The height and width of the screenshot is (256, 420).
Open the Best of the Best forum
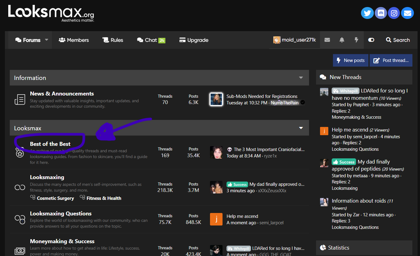[50, 144]
